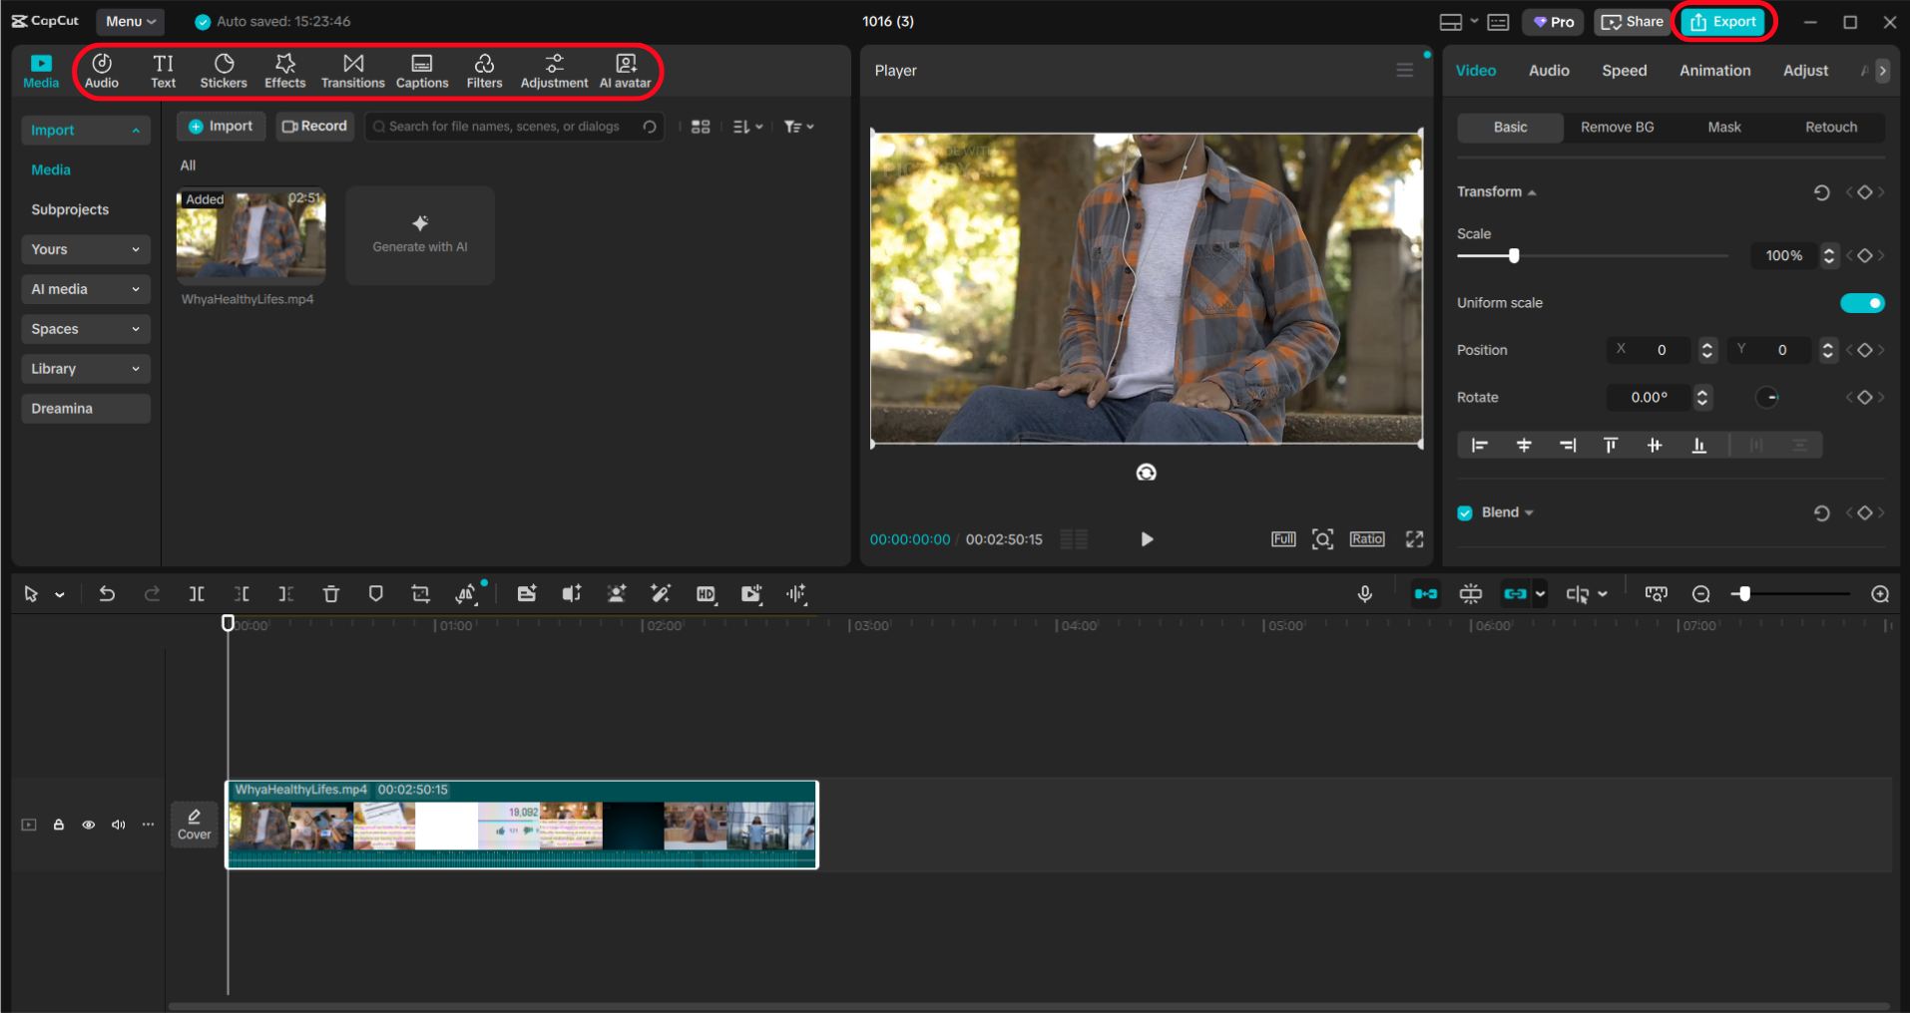Expand the Library dropdown
Screen dimensions: 1910x1013
tap(85, 369)
